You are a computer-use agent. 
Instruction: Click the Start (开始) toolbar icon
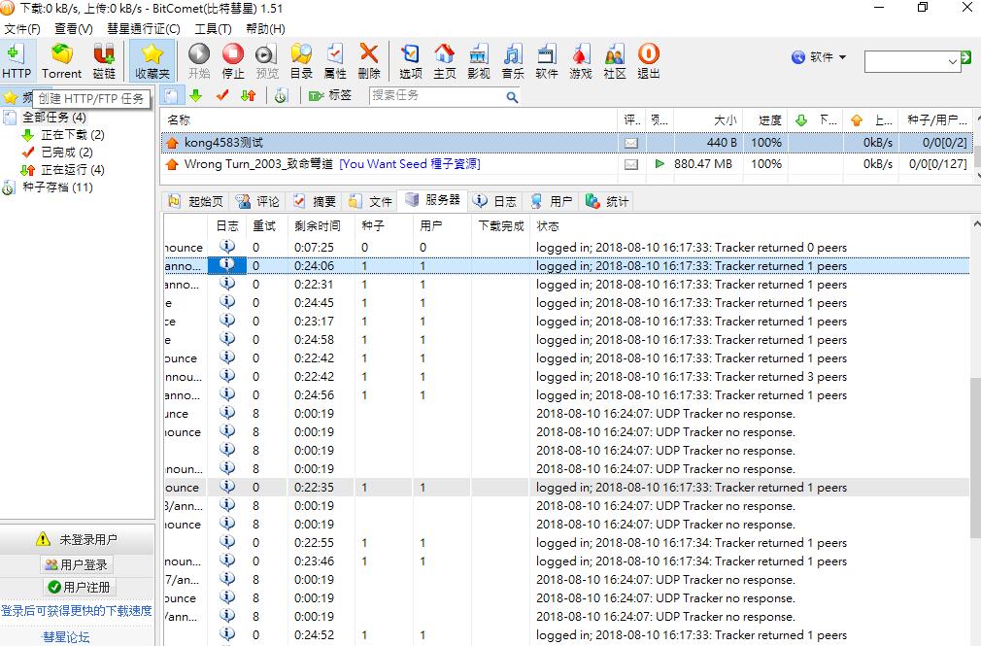[x=199, y=61]
